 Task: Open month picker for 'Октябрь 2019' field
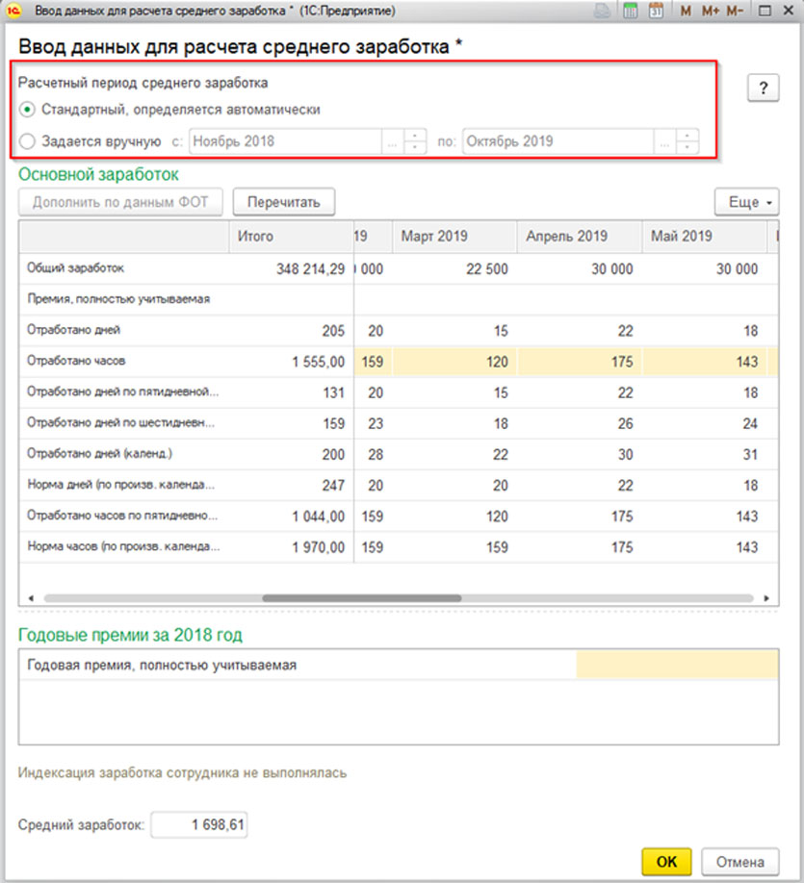[x=664, y=141]
